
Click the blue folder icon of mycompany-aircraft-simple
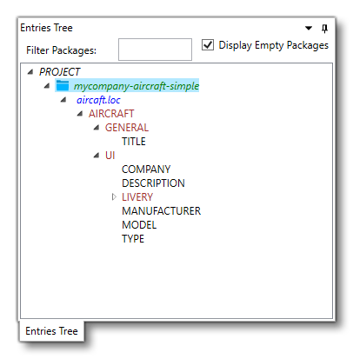coord(63,85)
